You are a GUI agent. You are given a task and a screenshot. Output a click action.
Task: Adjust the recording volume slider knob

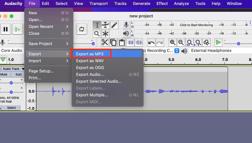click(93, 44)
